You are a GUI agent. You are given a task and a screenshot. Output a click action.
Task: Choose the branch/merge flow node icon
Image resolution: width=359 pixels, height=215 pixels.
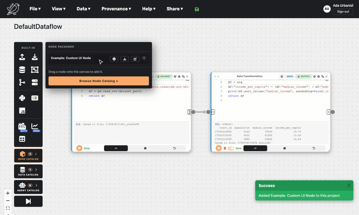[22, 82]
